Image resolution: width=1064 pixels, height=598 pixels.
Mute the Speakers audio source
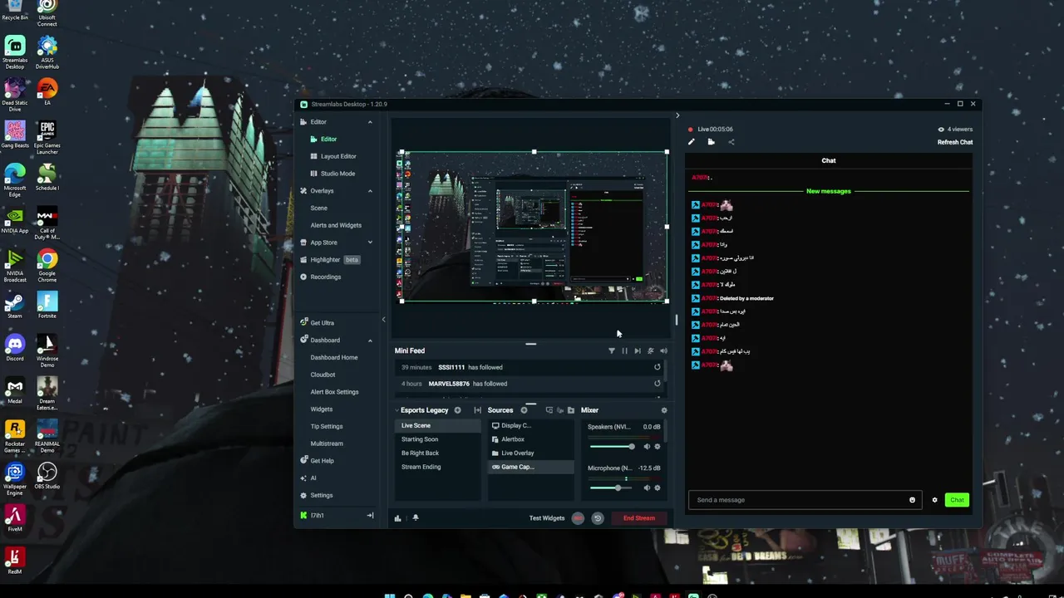click(647, 447)
